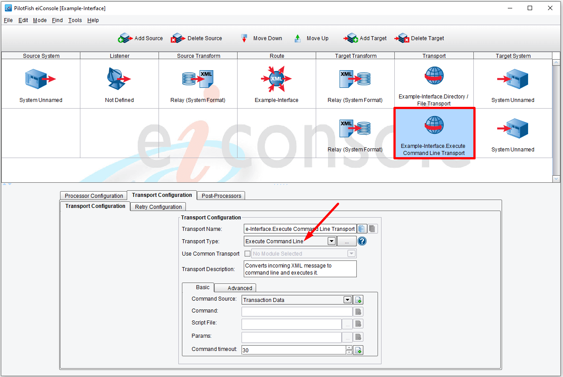This screenshot has width=563, height=377.
Task: Open the Help menu
Action: tap(93, 20)
